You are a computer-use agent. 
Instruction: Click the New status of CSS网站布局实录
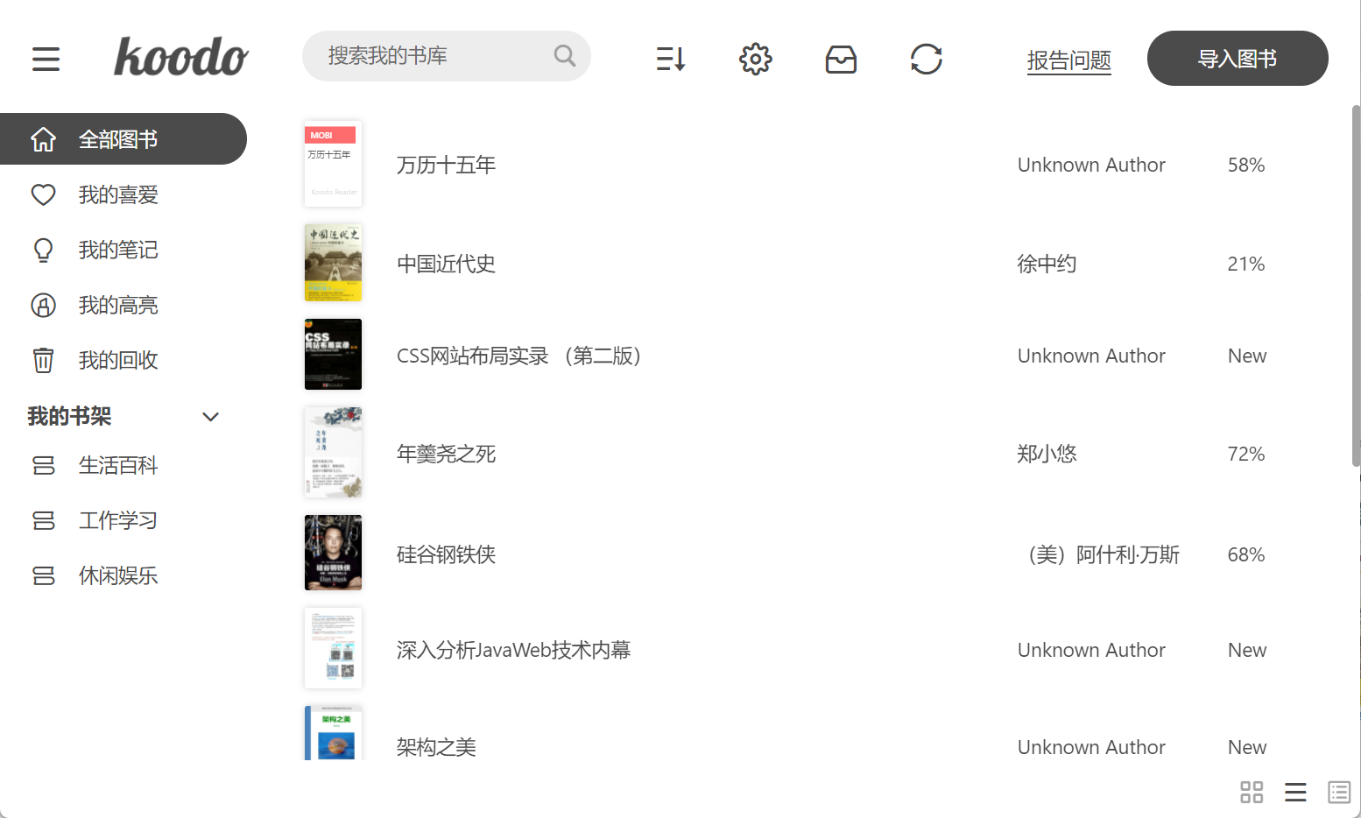(1247, 356)
